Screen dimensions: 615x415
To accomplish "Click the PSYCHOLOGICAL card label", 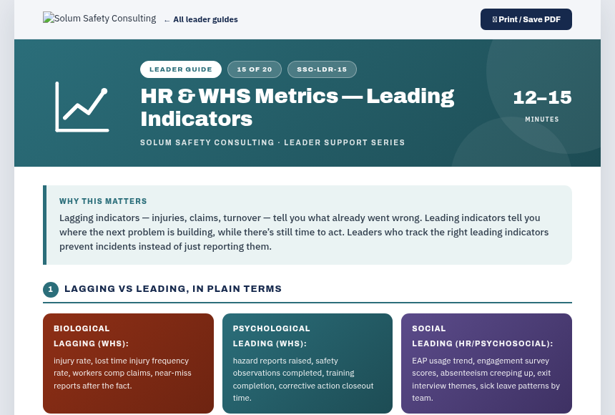I will [272, 328].
